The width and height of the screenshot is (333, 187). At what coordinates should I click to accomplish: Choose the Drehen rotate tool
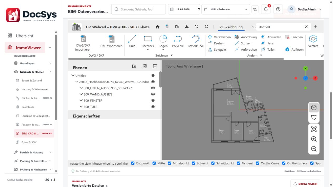pyautogui.click(x=216, y=43)
